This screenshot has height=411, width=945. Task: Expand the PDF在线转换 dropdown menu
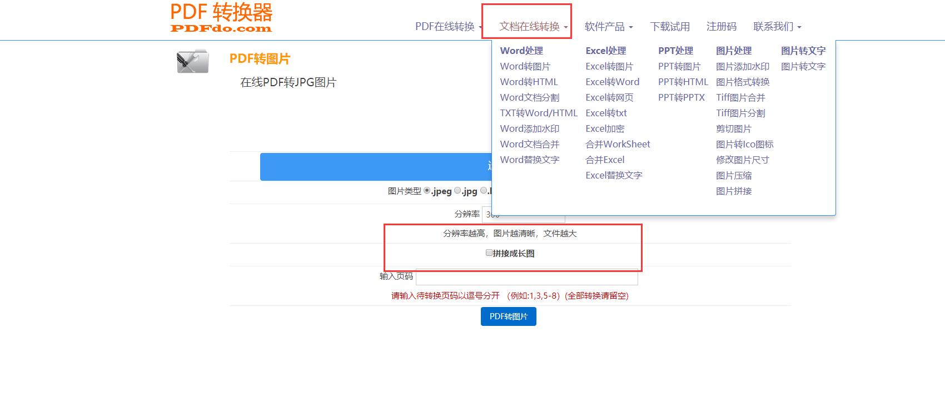449,27
